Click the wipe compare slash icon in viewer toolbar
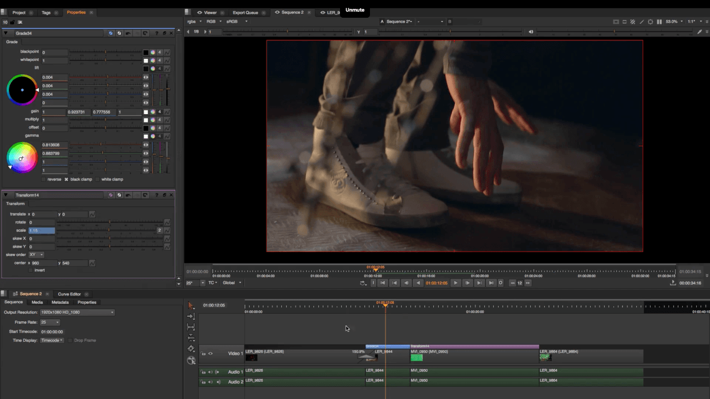This screenshot has height=399, width=710. 642,21
